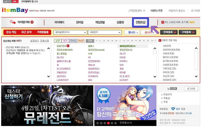Click the heart icon beside 적립금

pos(162,98)
